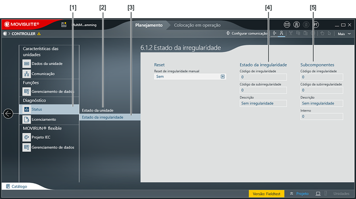
Task: Click the back arrow circle button
Action: tap(8, 113)
